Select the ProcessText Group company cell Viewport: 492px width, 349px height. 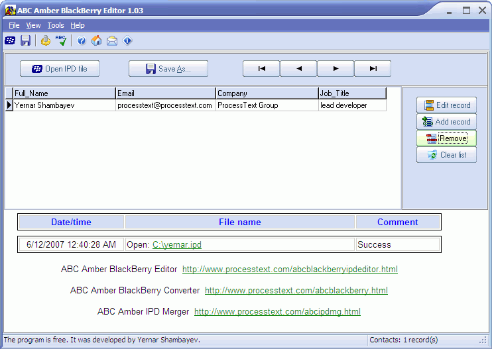(x=267, y=105)
